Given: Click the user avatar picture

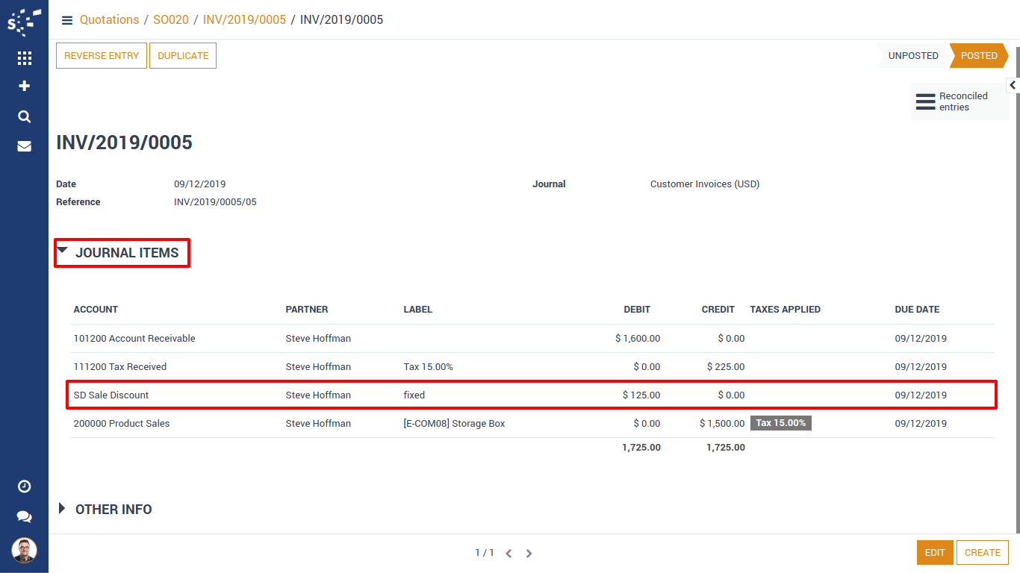Looking at the screenshot, I should pos(24,551).
